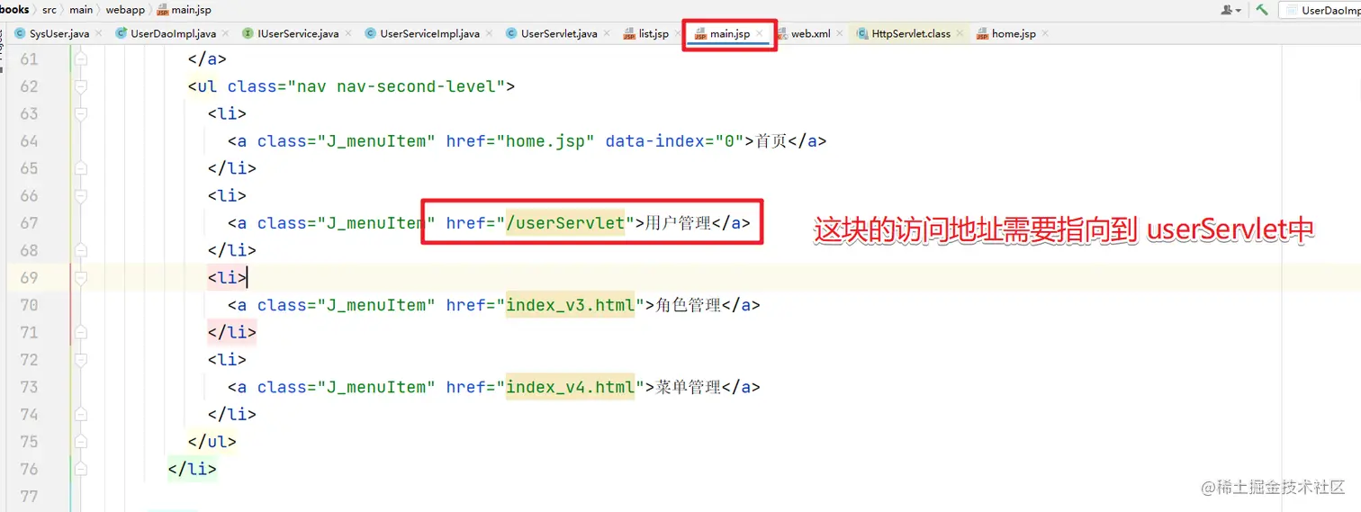
Task: Collapse the fold marker on line 63
Action: (81, 114)
